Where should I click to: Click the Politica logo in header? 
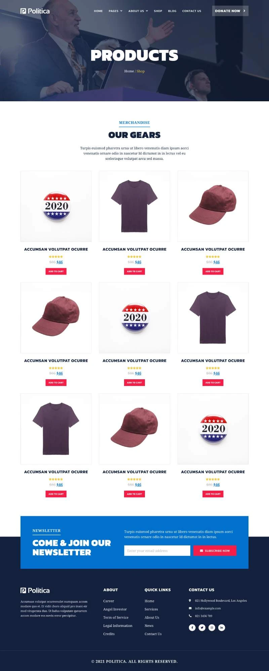(35, 11)
